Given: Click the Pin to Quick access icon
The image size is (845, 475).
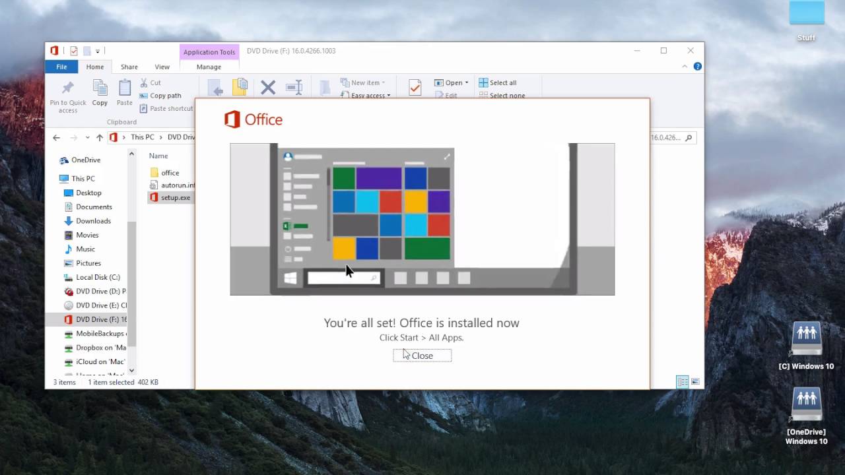Looking at the screenshot, I should tap(68, 88).
